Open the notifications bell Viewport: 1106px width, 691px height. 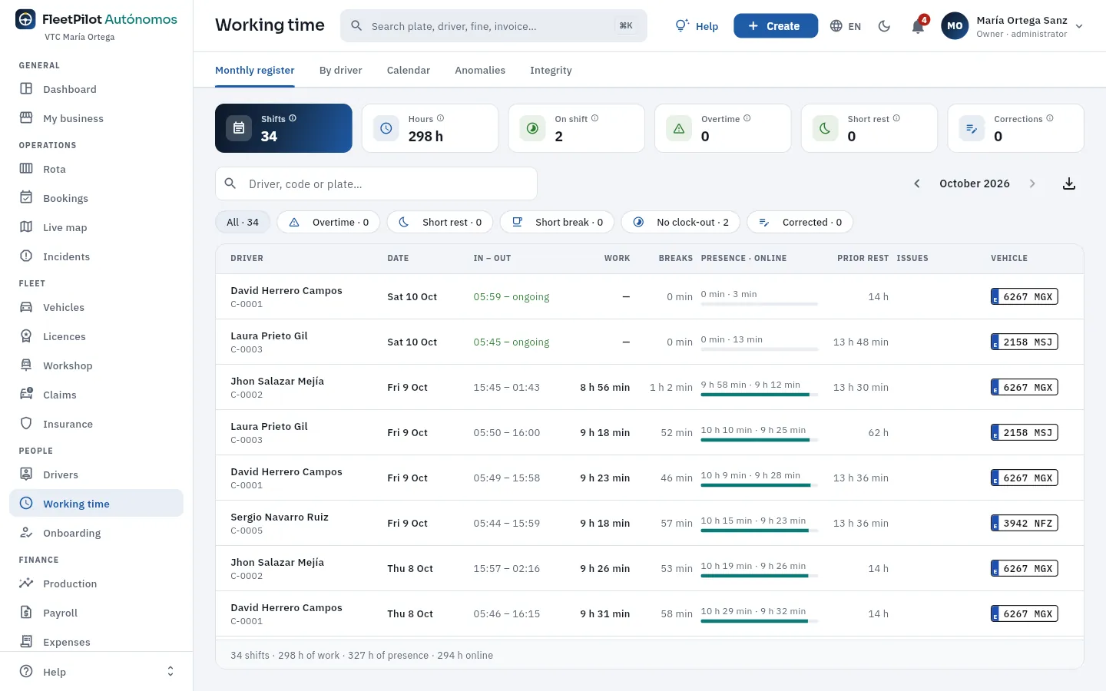918,26
